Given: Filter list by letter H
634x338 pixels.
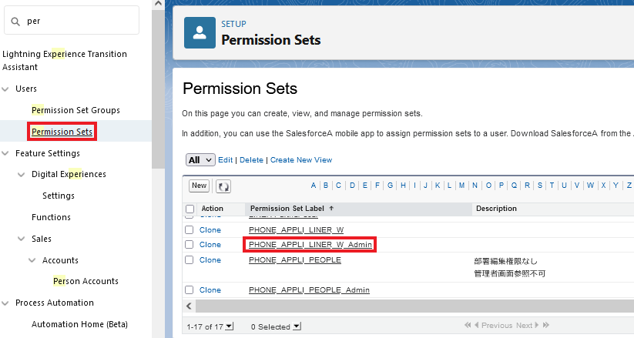Looking at the screenshot, I should click(403, 186).
